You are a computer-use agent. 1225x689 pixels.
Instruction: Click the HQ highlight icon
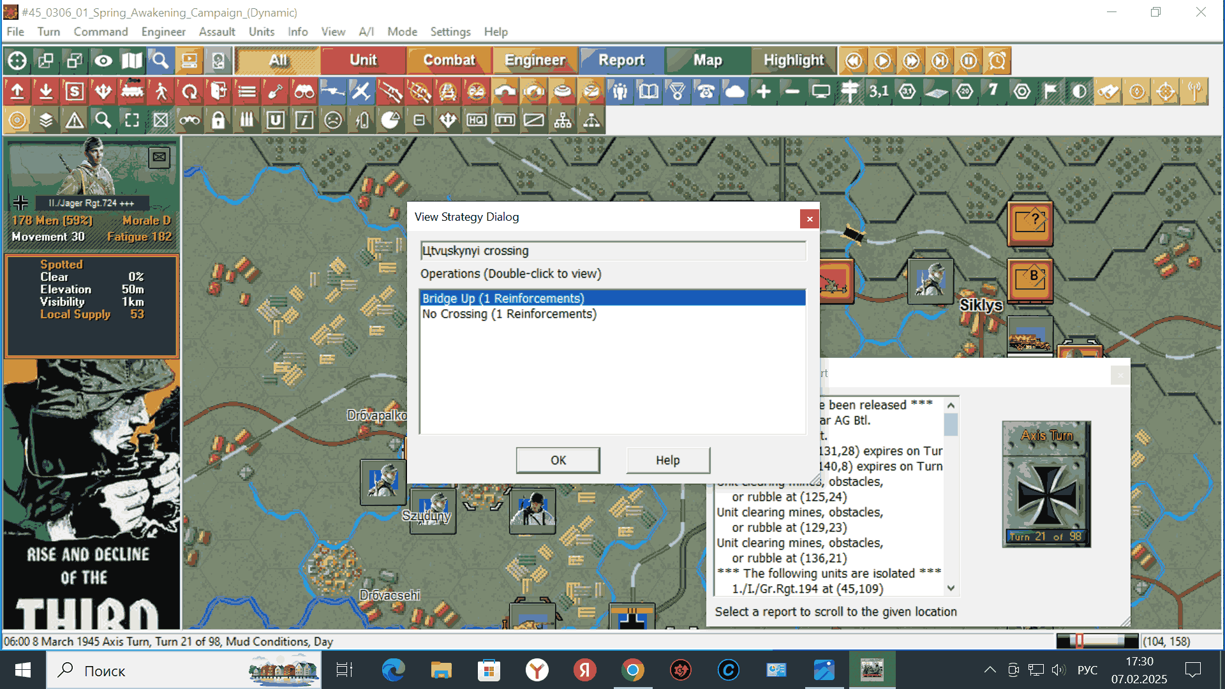pyautogui.click(x=477, y=121)
